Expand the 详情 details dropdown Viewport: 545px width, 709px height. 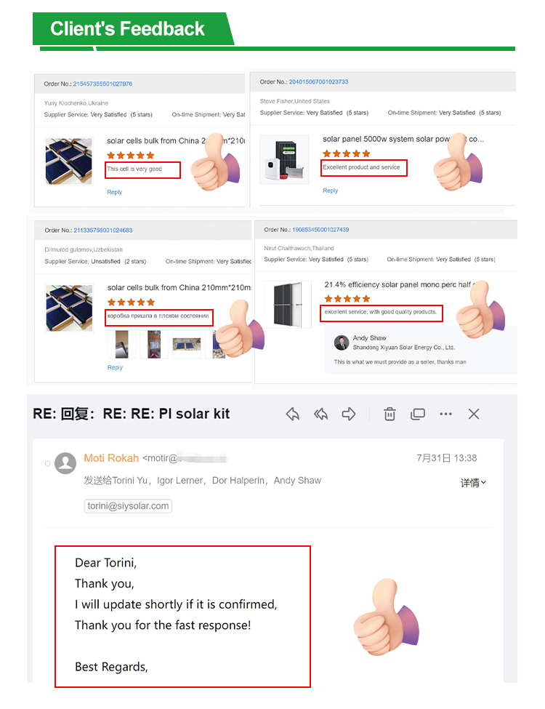point(473,482)
